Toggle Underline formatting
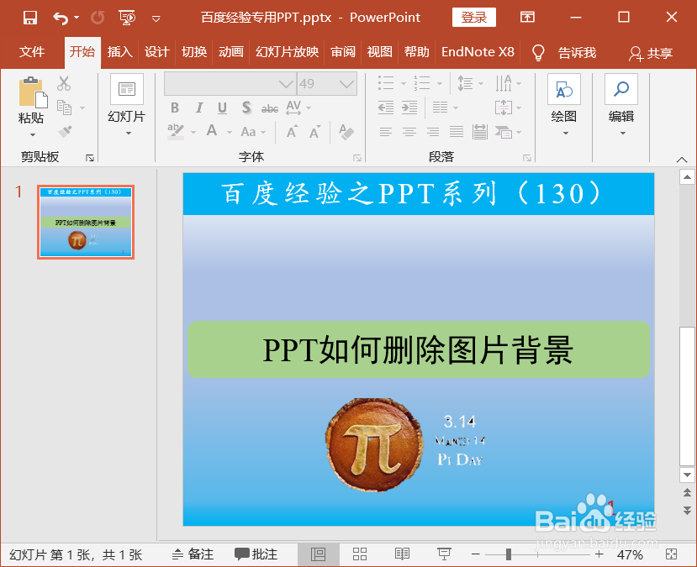The image size is (697, 567). (x=222, y=108)
